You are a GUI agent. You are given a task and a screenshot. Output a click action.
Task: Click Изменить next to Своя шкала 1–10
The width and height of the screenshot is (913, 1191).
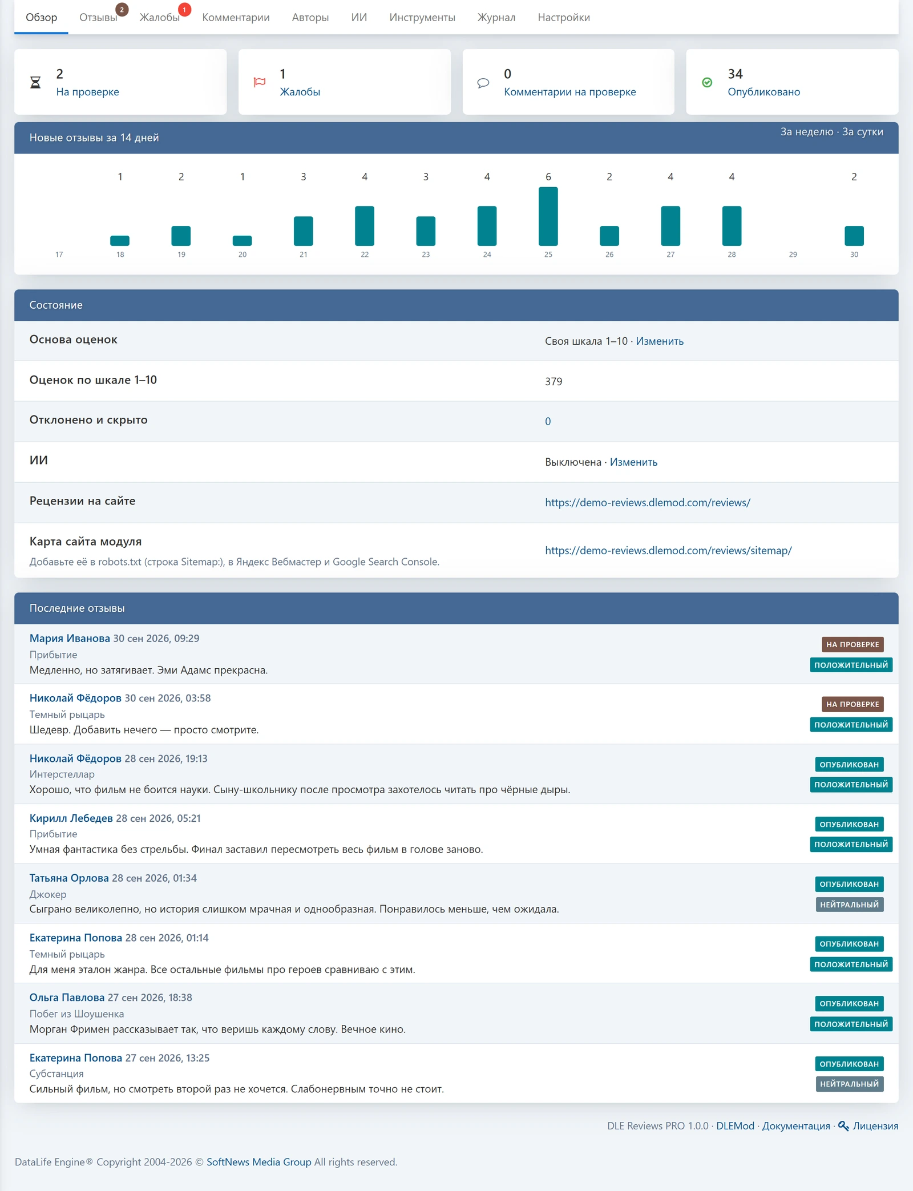[660, 341]
